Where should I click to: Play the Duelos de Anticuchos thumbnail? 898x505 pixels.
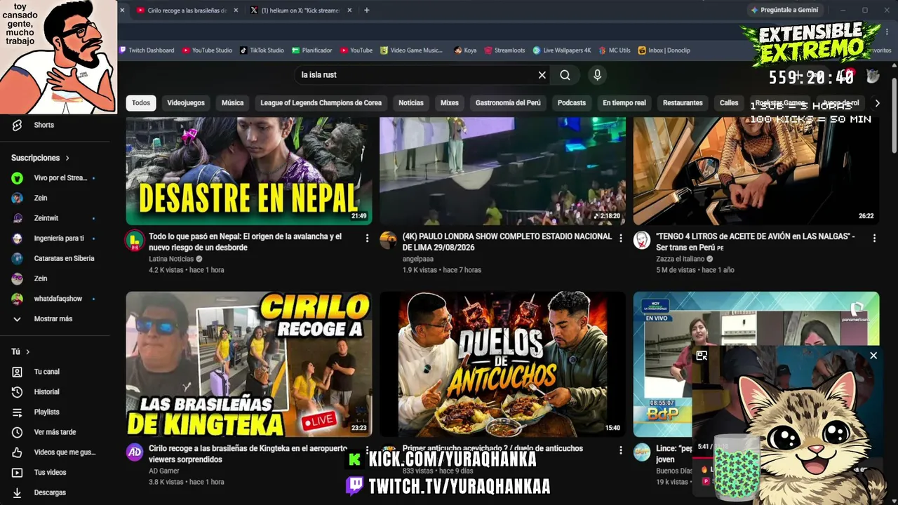(x=502, y=365)
